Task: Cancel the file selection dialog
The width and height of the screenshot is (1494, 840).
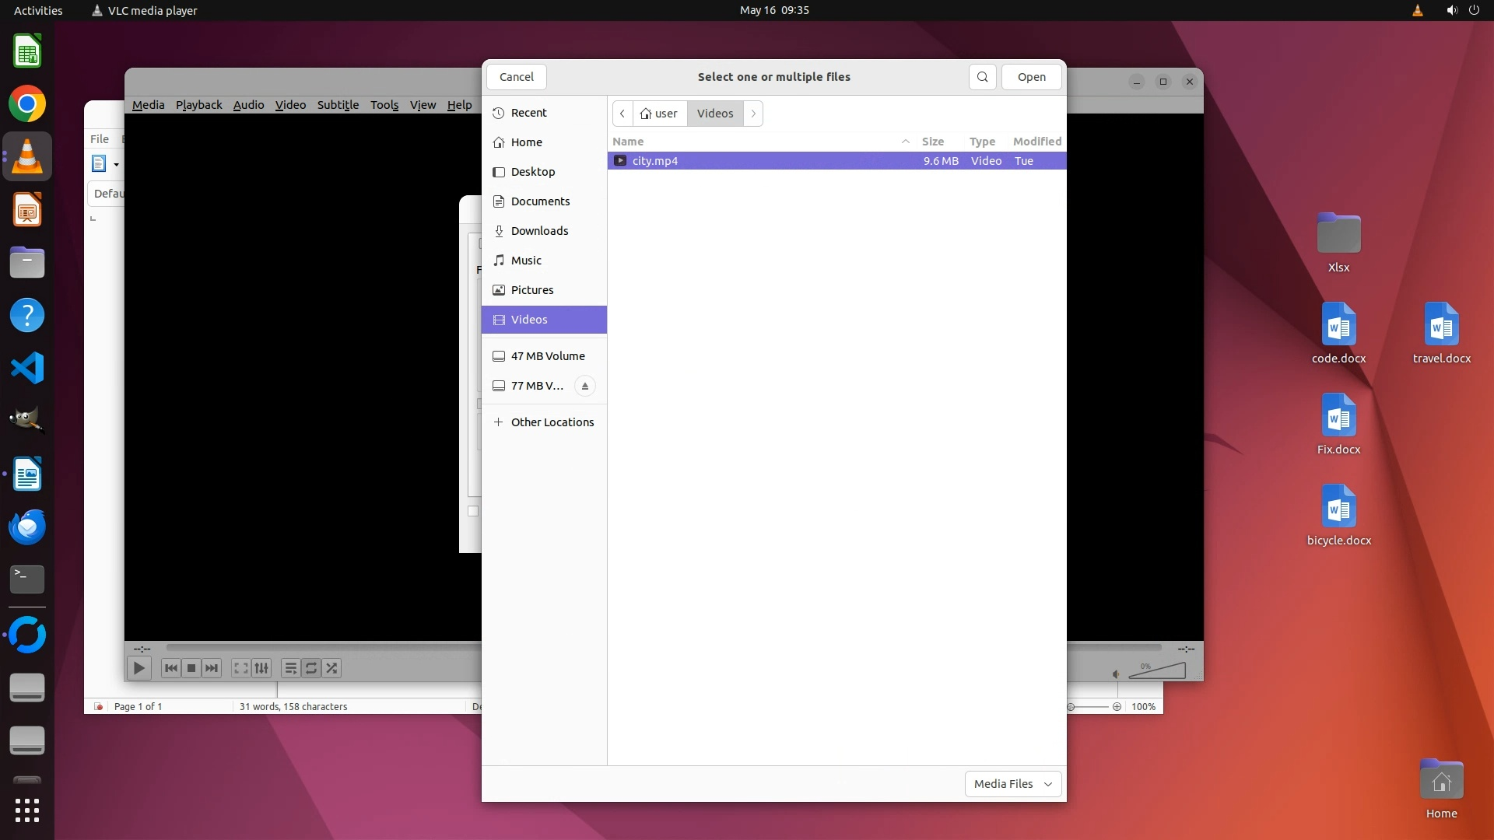Action: click(516, 77)
